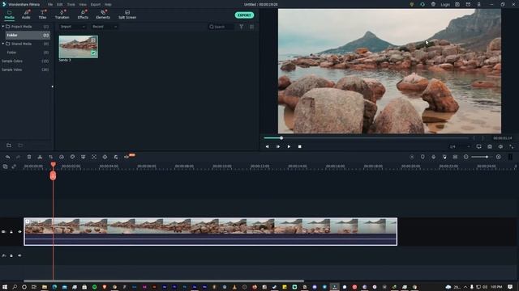Click the preview progress slider handle
This screenshot has width=519, height=291.
point(281,138)
